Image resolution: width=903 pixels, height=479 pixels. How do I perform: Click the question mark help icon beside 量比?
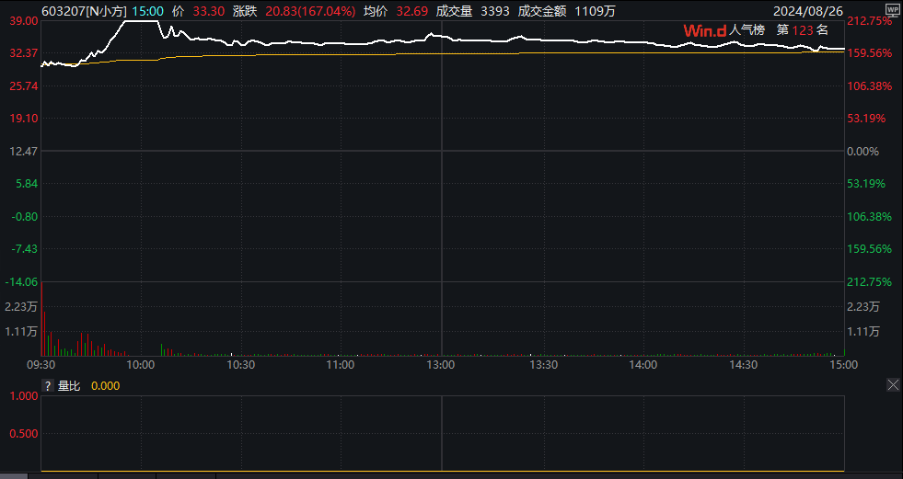48,386
